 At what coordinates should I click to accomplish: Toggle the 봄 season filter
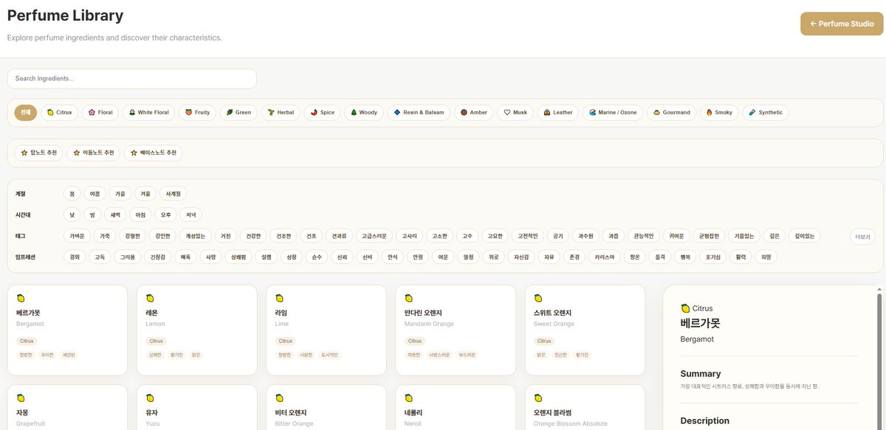[72, 194]
